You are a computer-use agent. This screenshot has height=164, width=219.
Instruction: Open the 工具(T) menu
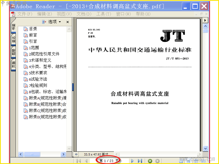tap(104, 14)
